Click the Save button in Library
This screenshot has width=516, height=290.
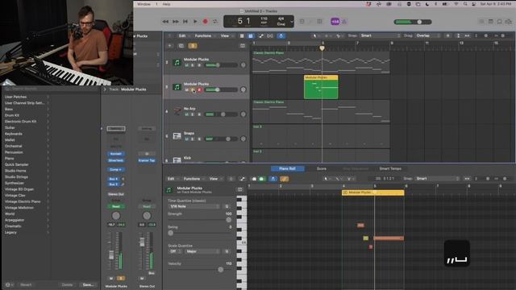click(x=88, y=284)
